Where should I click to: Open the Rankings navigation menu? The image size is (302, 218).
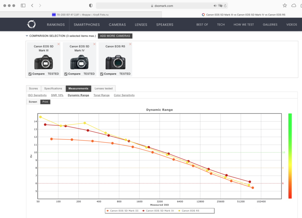[55, 24]
